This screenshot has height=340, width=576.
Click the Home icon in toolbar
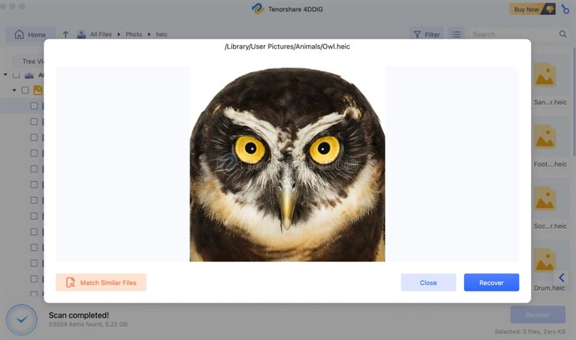(x=18, y=35)
